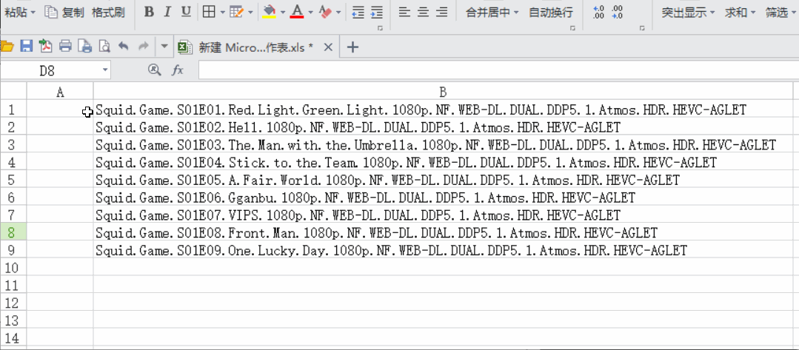799x350 pixels.
Task: Activate the Format Painter (格式刷)
Action: coord(108,13)
